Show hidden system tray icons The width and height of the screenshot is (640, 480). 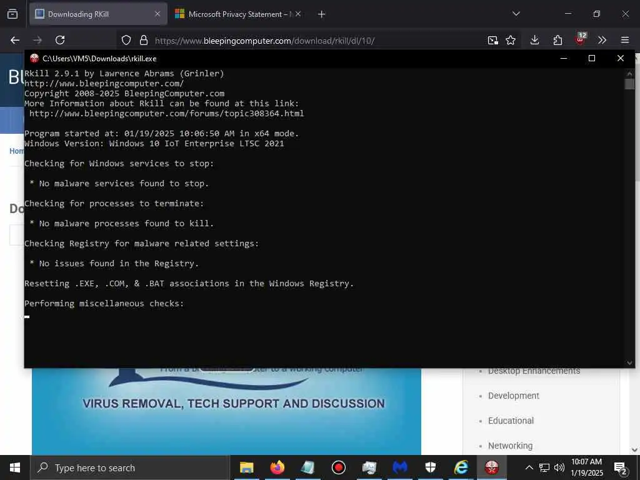529,467
